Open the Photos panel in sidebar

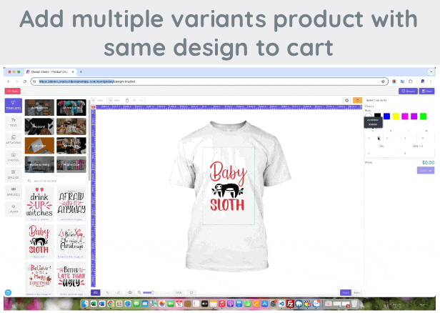(13, 159)
